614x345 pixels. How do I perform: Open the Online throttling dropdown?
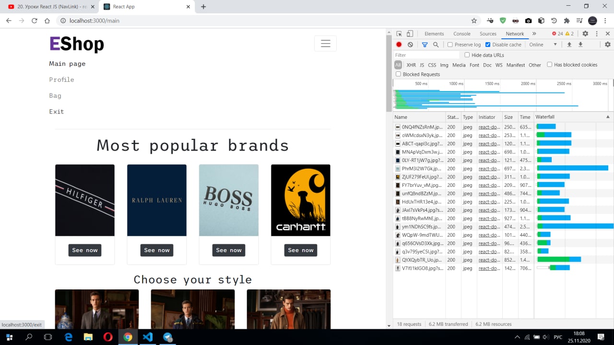pyautogui.click(x=543, y=45)
